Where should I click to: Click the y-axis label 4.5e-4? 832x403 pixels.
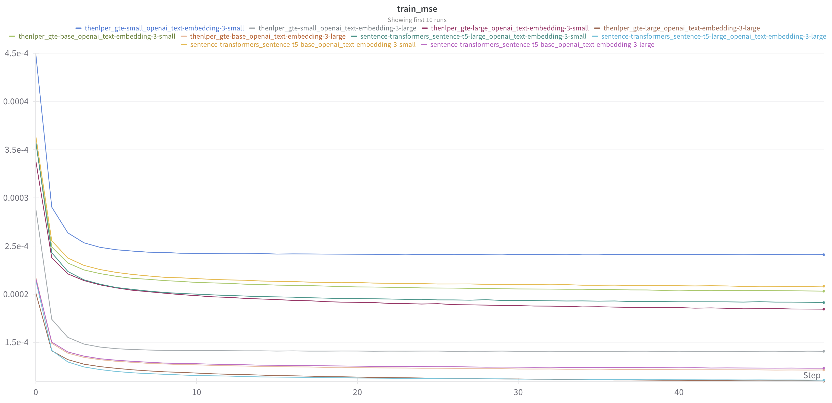tap(16, 53)
